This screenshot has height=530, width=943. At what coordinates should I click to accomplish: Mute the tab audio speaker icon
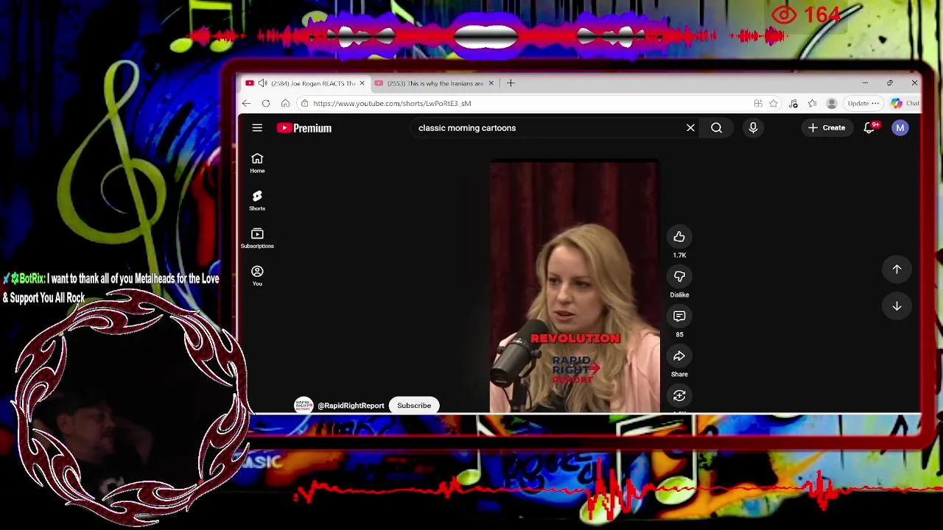[x=263, y=83]
